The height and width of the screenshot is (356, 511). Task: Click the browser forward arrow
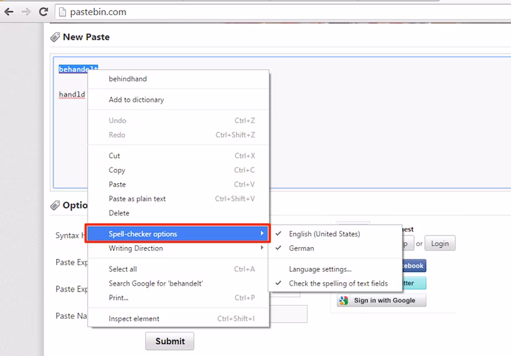point(26,12)
